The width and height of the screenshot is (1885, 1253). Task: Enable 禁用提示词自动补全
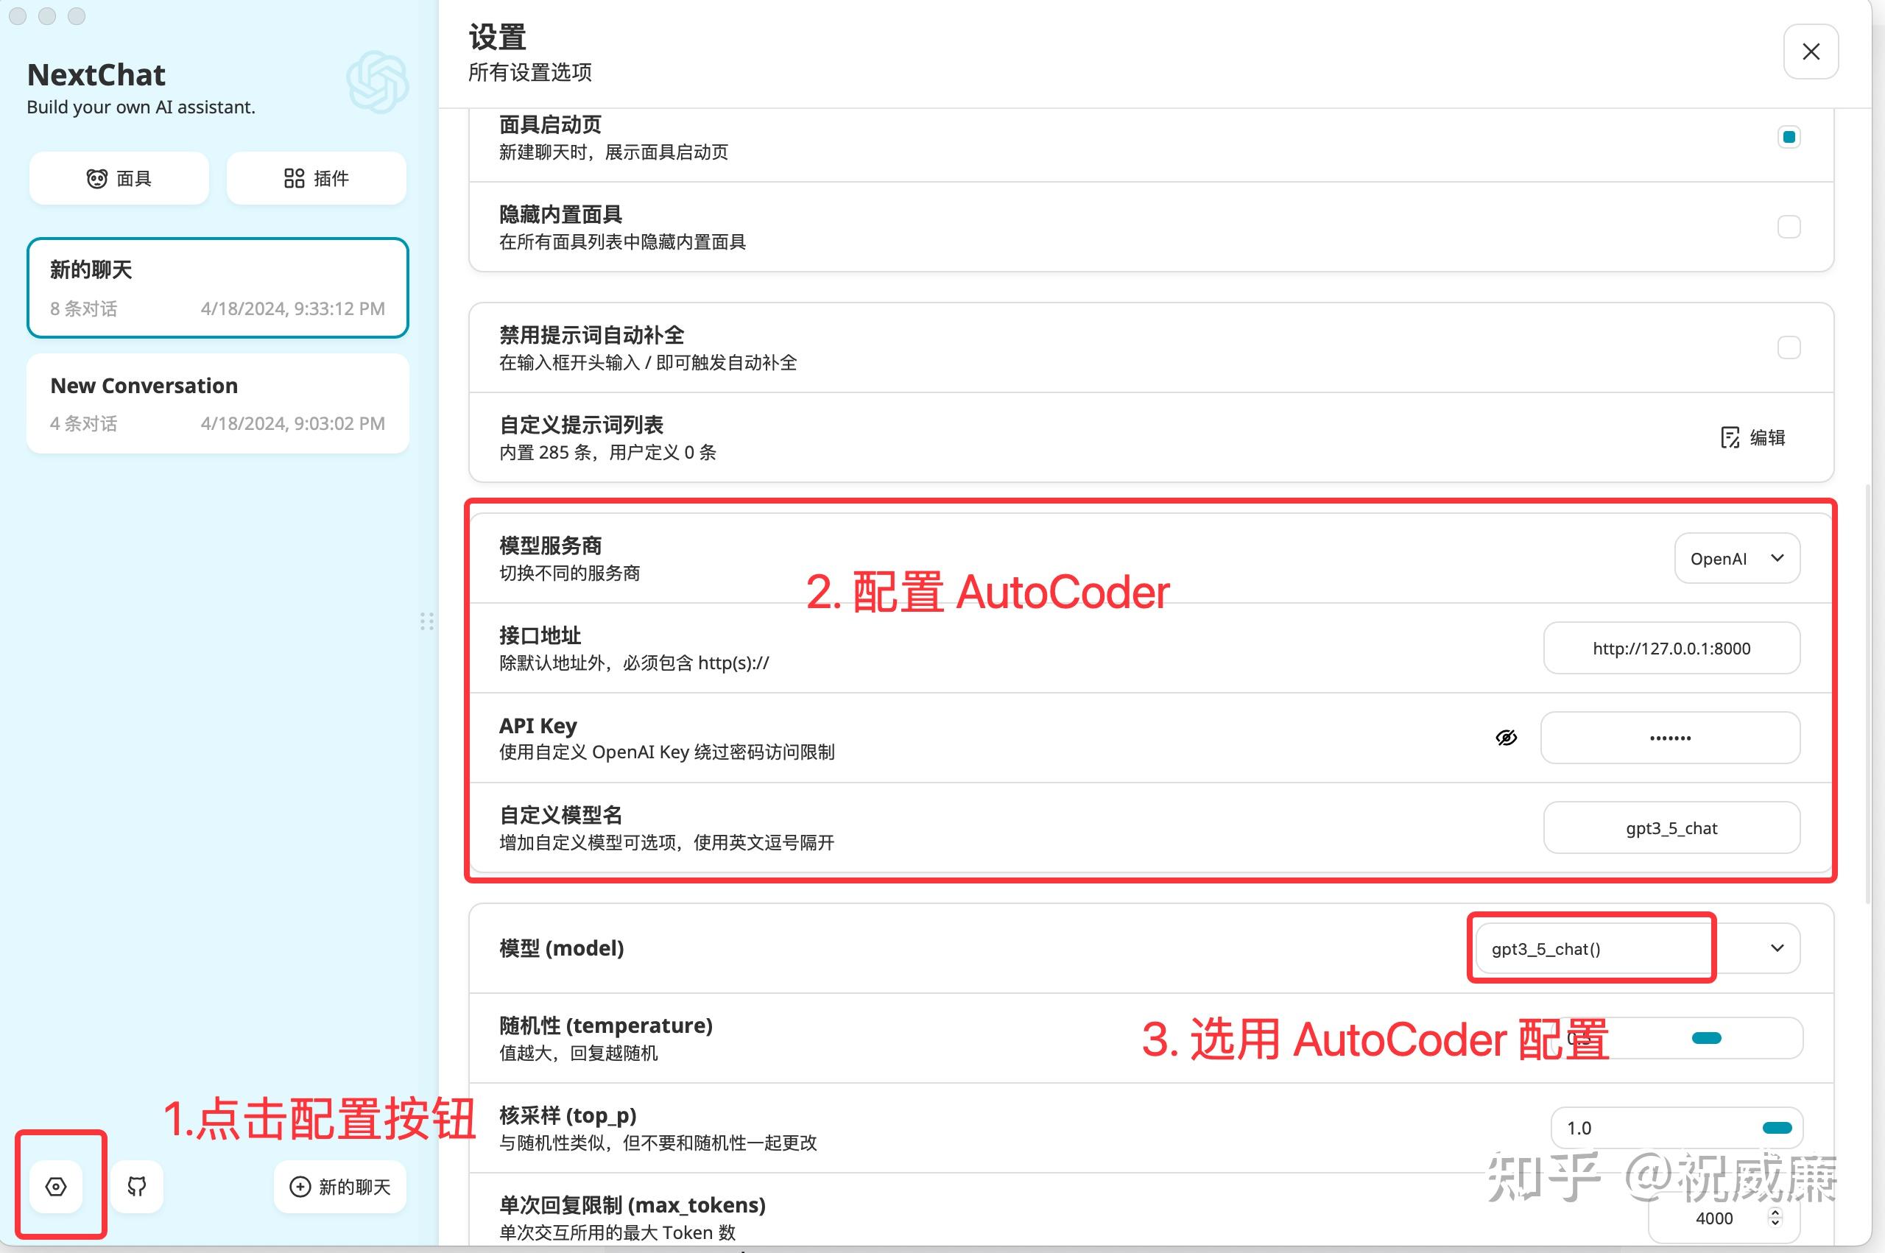coord(1789,347)
